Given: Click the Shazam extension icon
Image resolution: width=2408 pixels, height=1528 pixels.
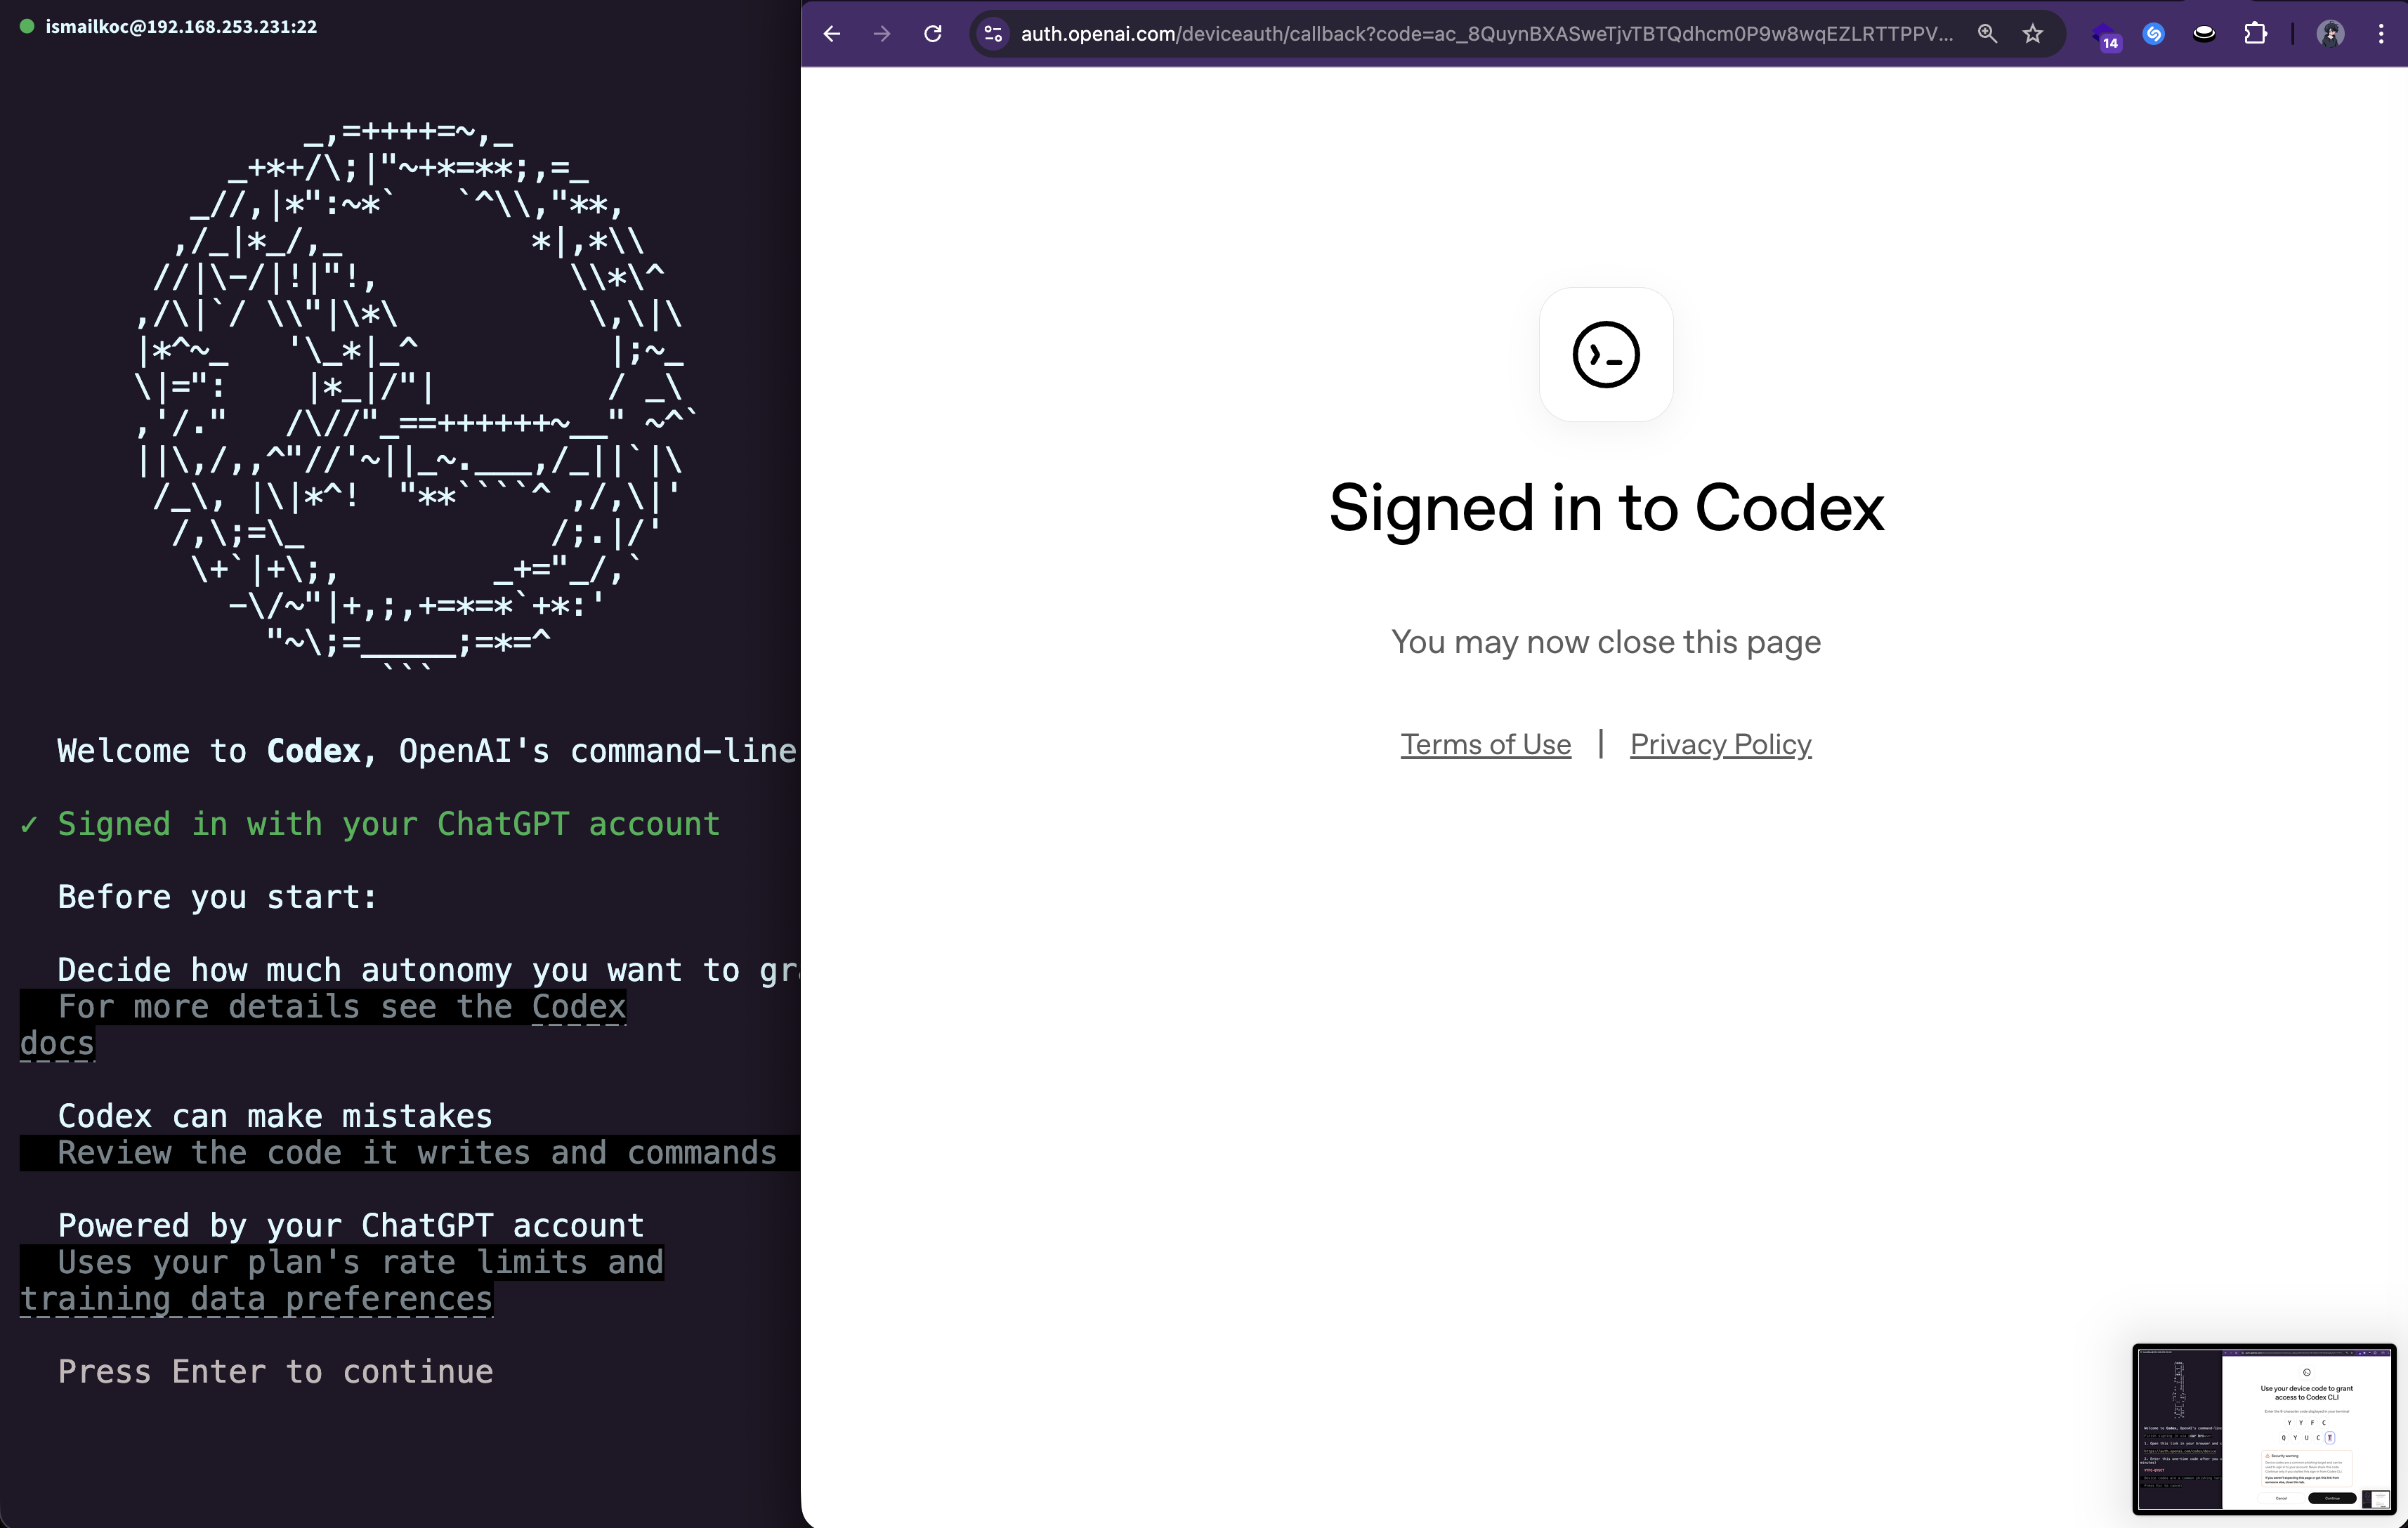Looking at the screenshot, I should [2153, 34].
